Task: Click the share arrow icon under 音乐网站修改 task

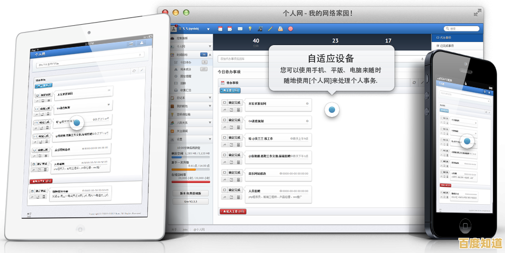Action: tap(225, 180)
